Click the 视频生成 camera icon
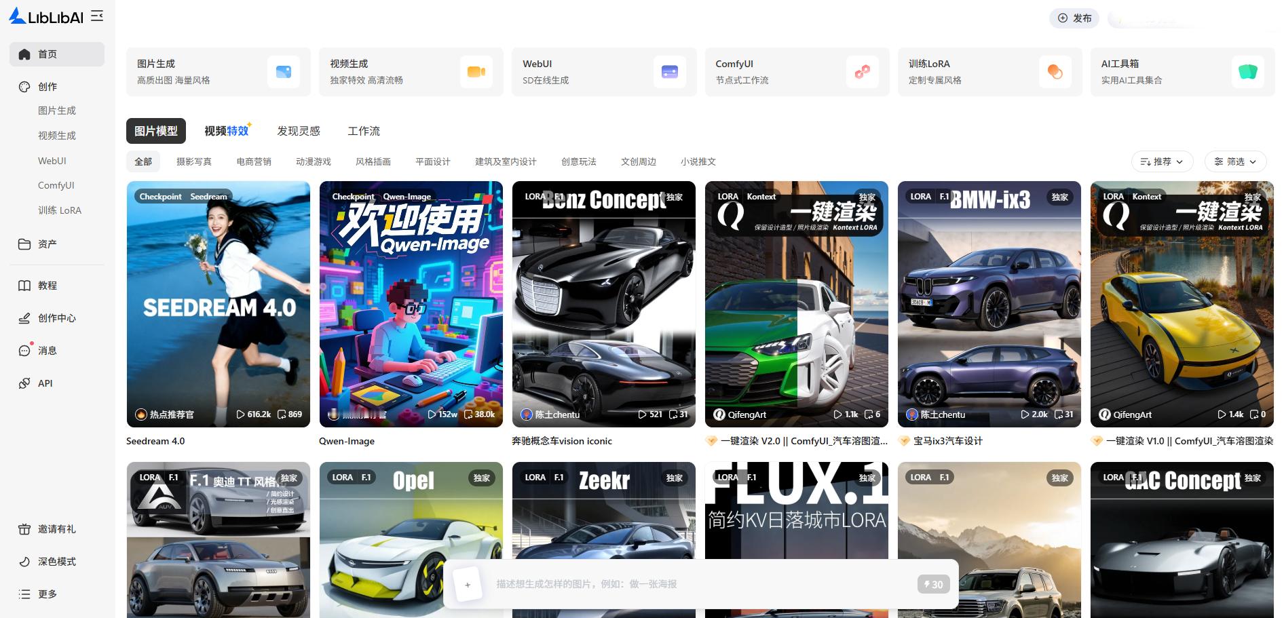1284x618 pixels. tap(476, 72)
